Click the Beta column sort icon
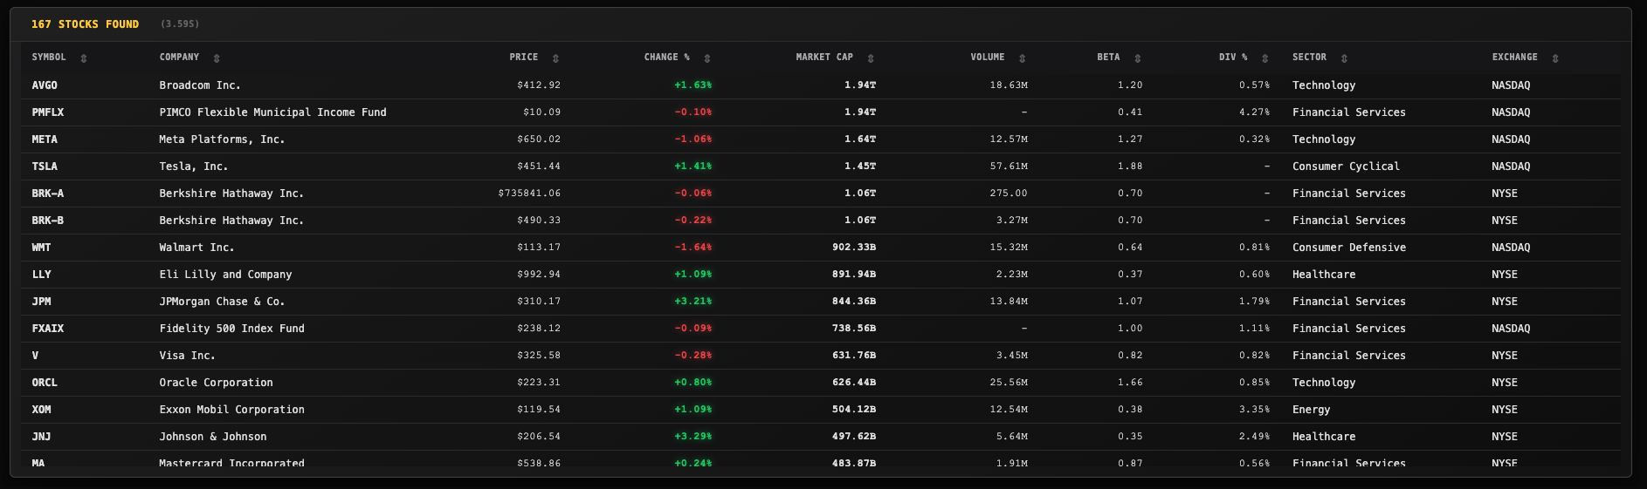 1137,58
